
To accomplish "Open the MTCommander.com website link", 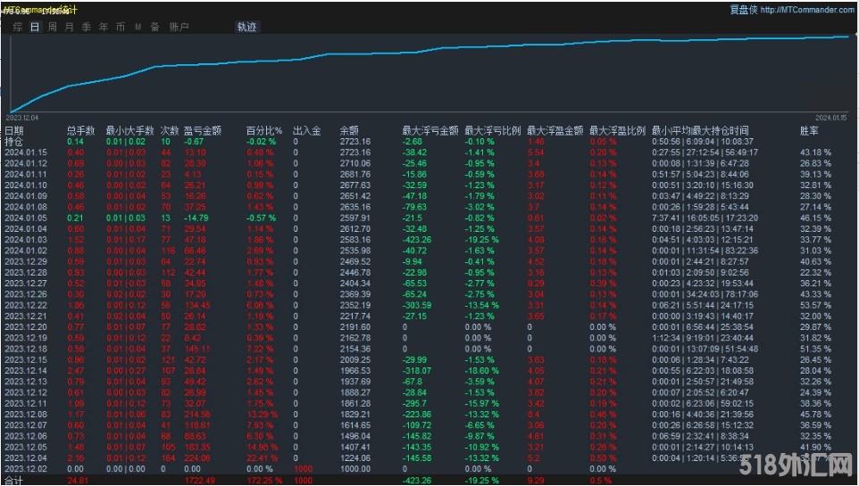I will point(805,10).
